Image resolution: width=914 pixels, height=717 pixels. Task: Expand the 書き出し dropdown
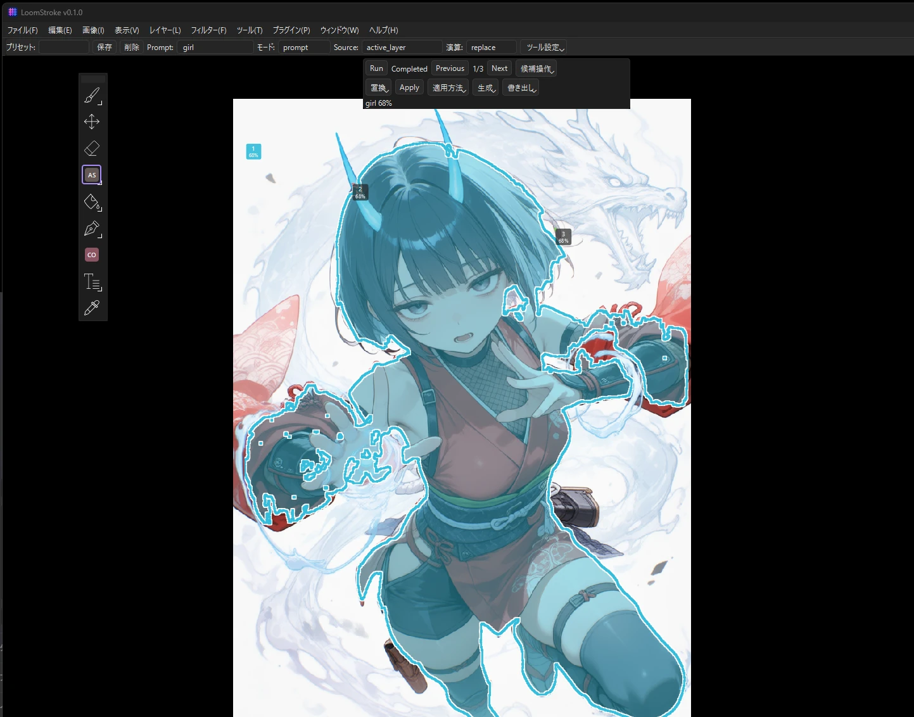(521, 88)
